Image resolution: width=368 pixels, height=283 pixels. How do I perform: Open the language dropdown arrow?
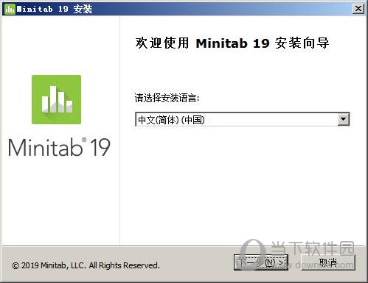pyautogui.click(x=344, y=119)
